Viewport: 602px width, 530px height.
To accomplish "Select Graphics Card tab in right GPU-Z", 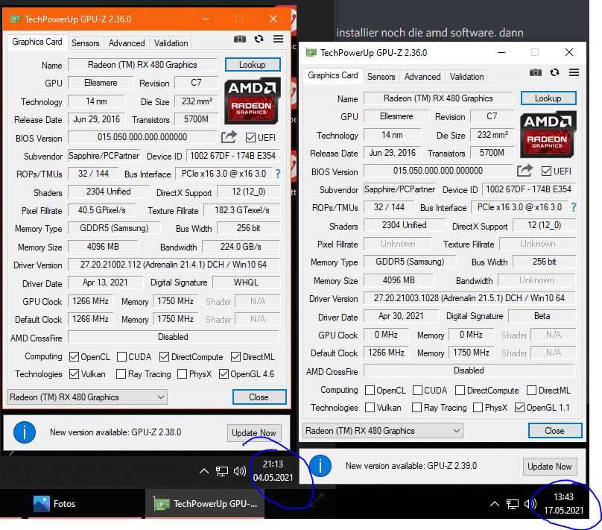I will pos(333,75).
